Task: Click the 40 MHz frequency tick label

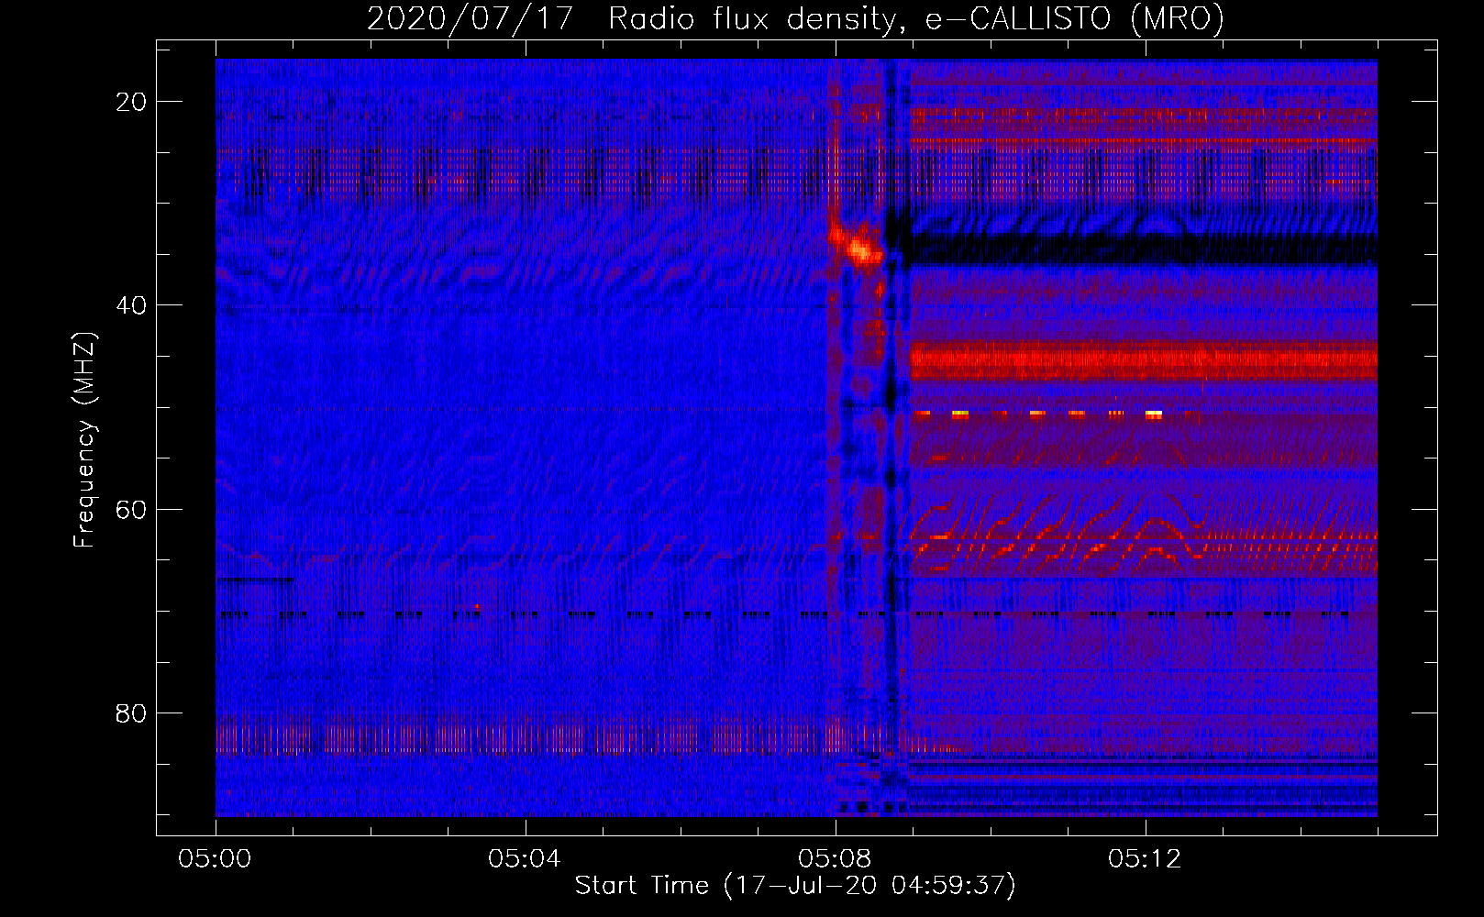Action: pos(131,305)
